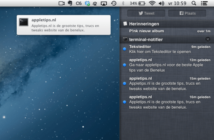Open the Time Machine menu bar icon
The height and width of the screenshot is (140, 214).
113,3
